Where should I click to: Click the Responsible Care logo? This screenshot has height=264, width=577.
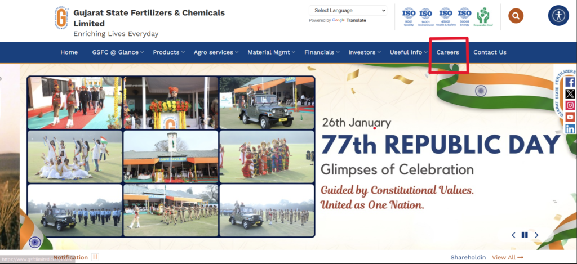tap(483, 17)
